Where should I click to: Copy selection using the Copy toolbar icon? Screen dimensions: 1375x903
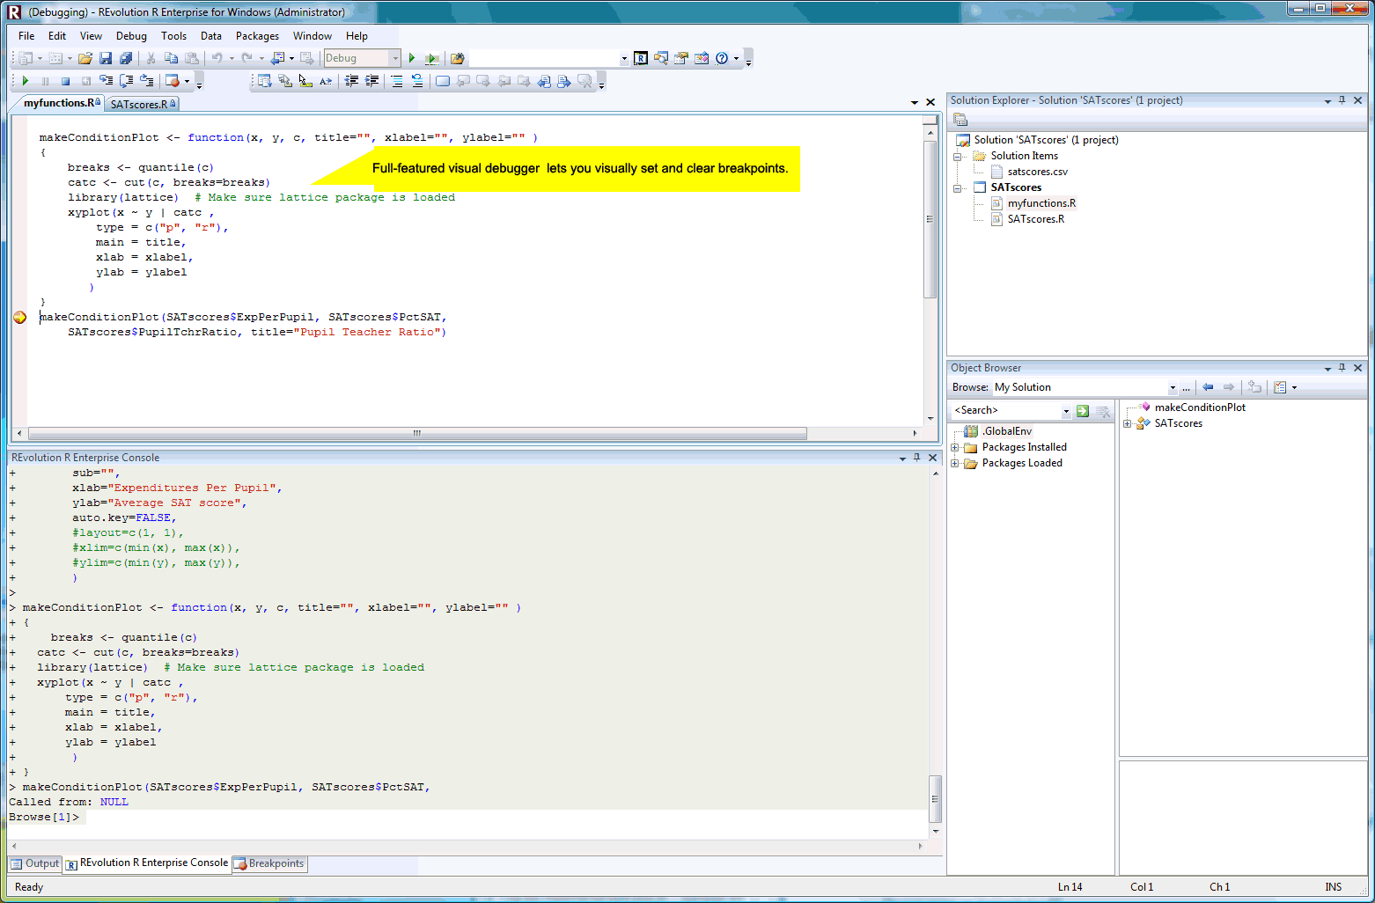point(172,58)
